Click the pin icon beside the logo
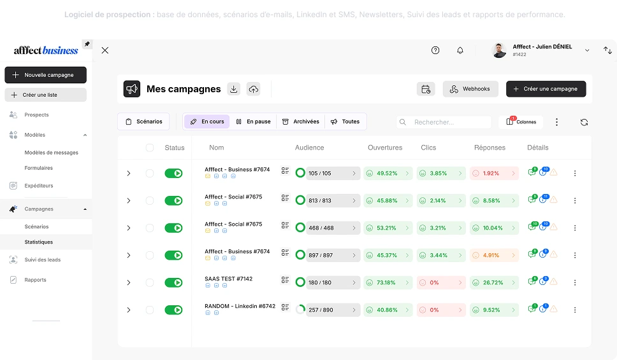 (87, 44)
